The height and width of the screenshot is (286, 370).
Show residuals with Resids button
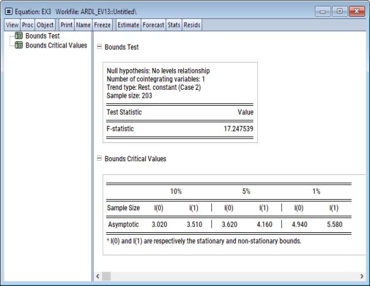pyautogui.click(x=193, y=24)
